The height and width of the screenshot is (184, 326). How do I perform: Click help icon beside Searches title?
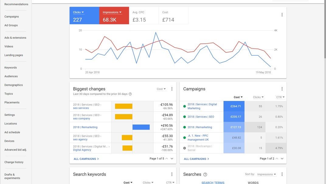coord(205,175)
